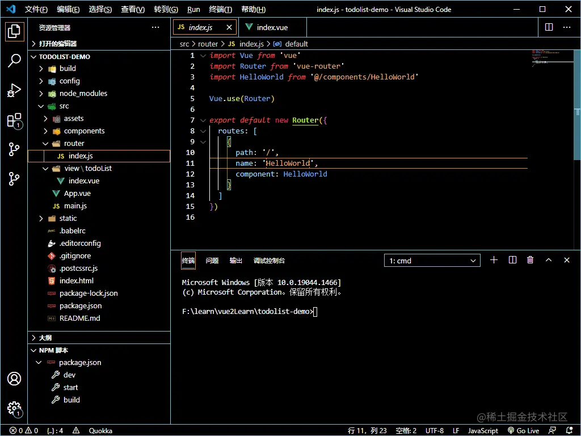
Task: Toggle the Explorer view in activity bar
Action: pos(14,31)
